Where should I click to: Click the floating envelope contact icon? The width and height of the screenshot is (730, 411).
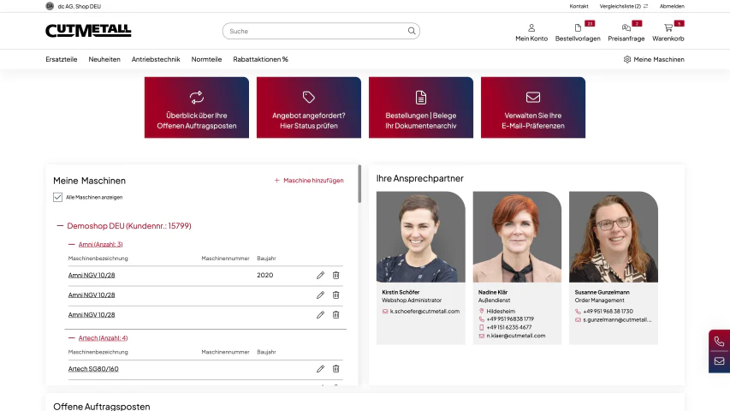(x=719, y=361)
